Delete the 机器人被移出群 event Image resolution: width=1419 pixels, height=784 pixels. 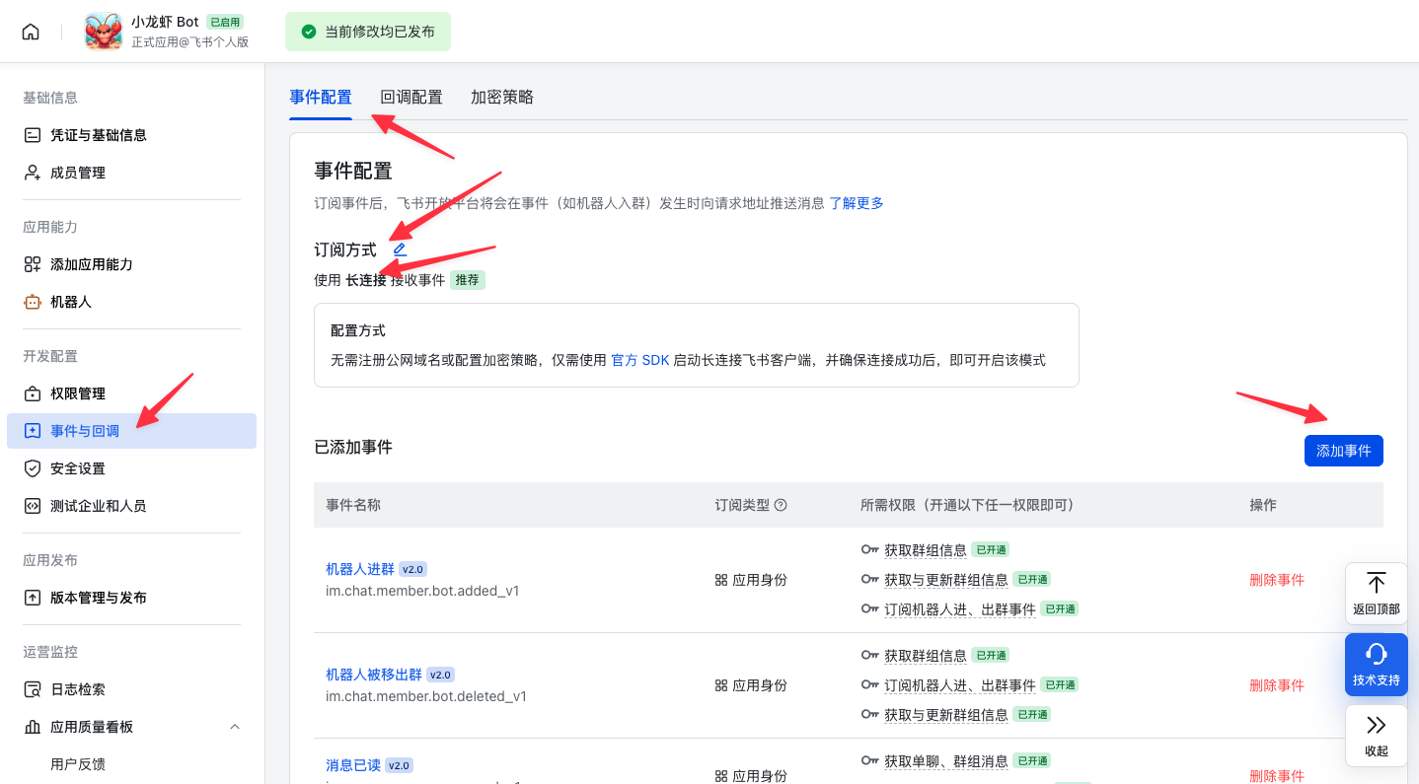tap(1277, 685)
